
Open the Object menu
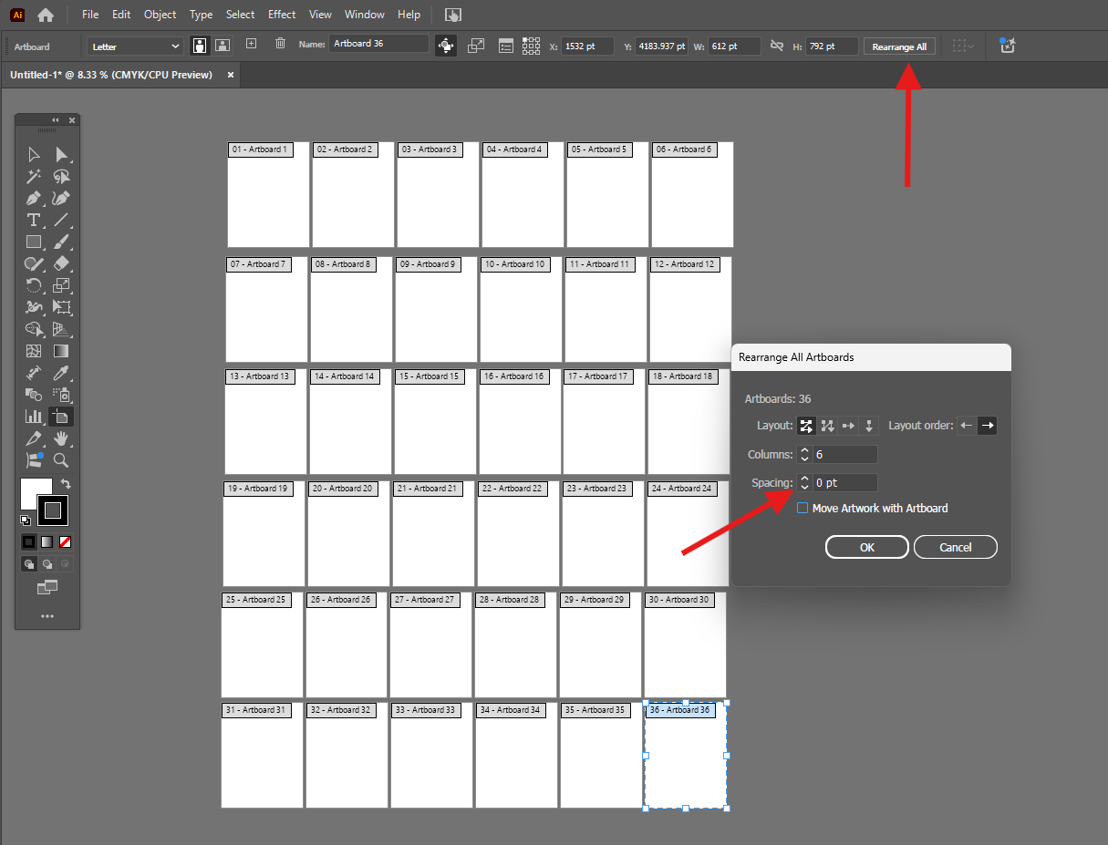pyautogui.click(x=160, y=14)
